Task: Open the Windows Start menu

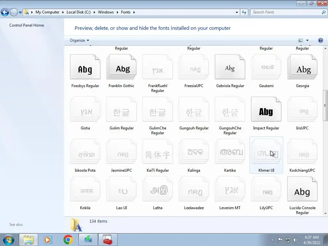Action: [x=8, y=240]
